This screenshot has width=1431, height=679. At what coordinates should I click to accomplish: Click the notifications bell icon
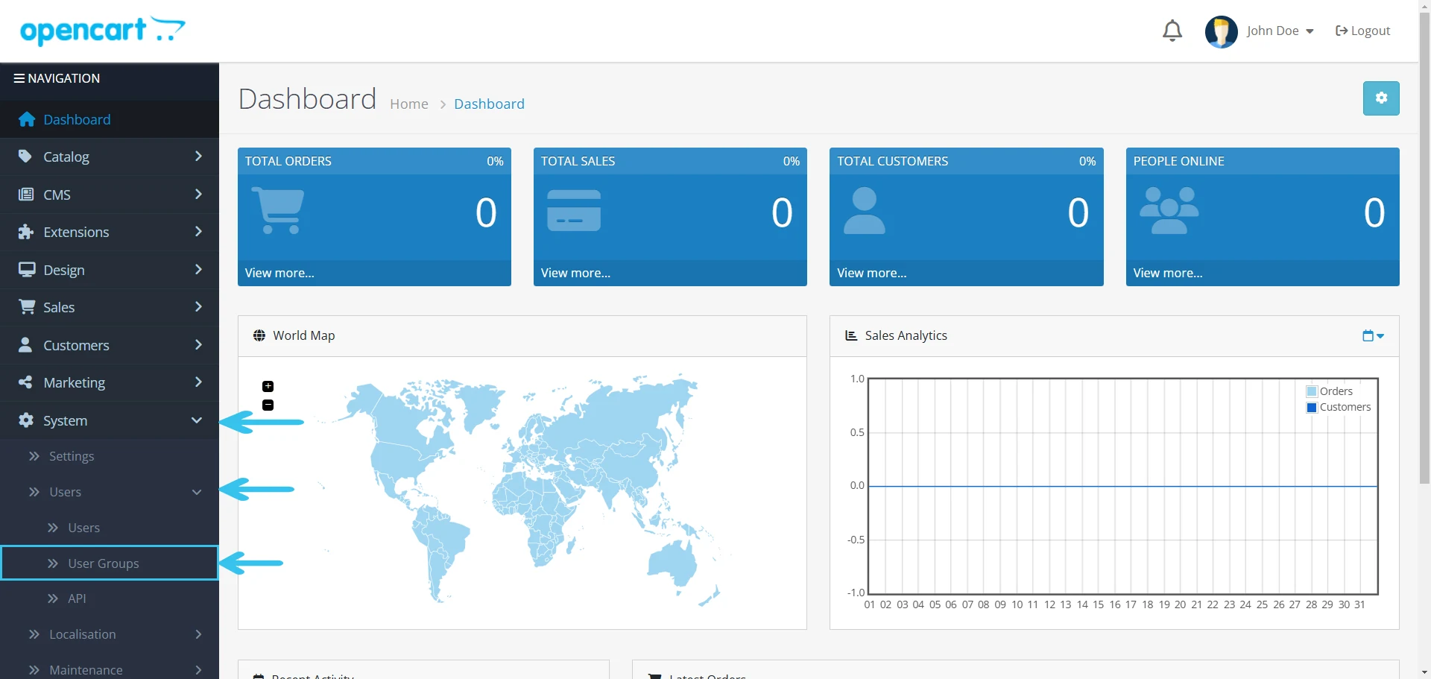1172,31
